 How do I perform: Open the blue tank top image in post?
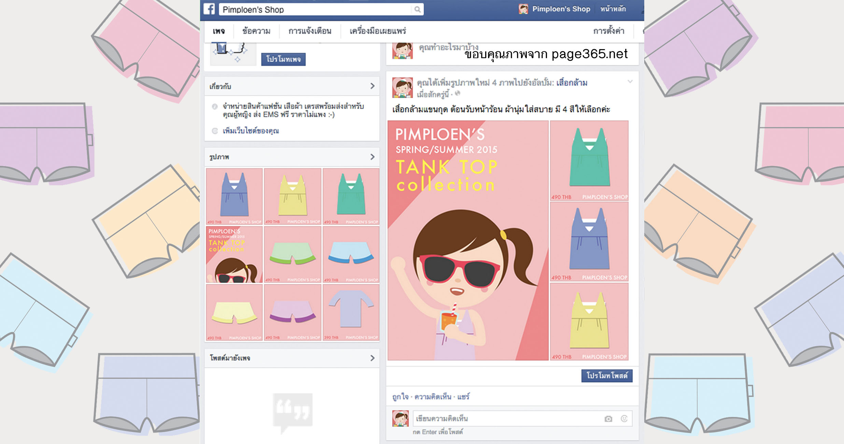click(589, 242)
